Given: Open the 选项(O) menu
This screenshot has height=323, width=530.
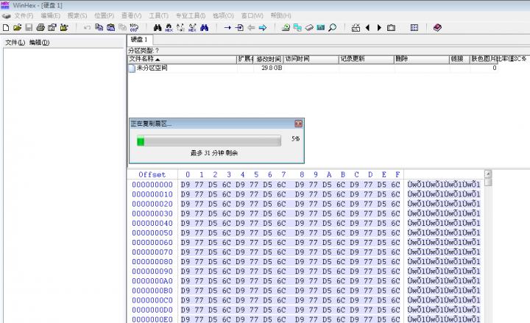Looking at the screenshot, I should click(x=223, y=15).
